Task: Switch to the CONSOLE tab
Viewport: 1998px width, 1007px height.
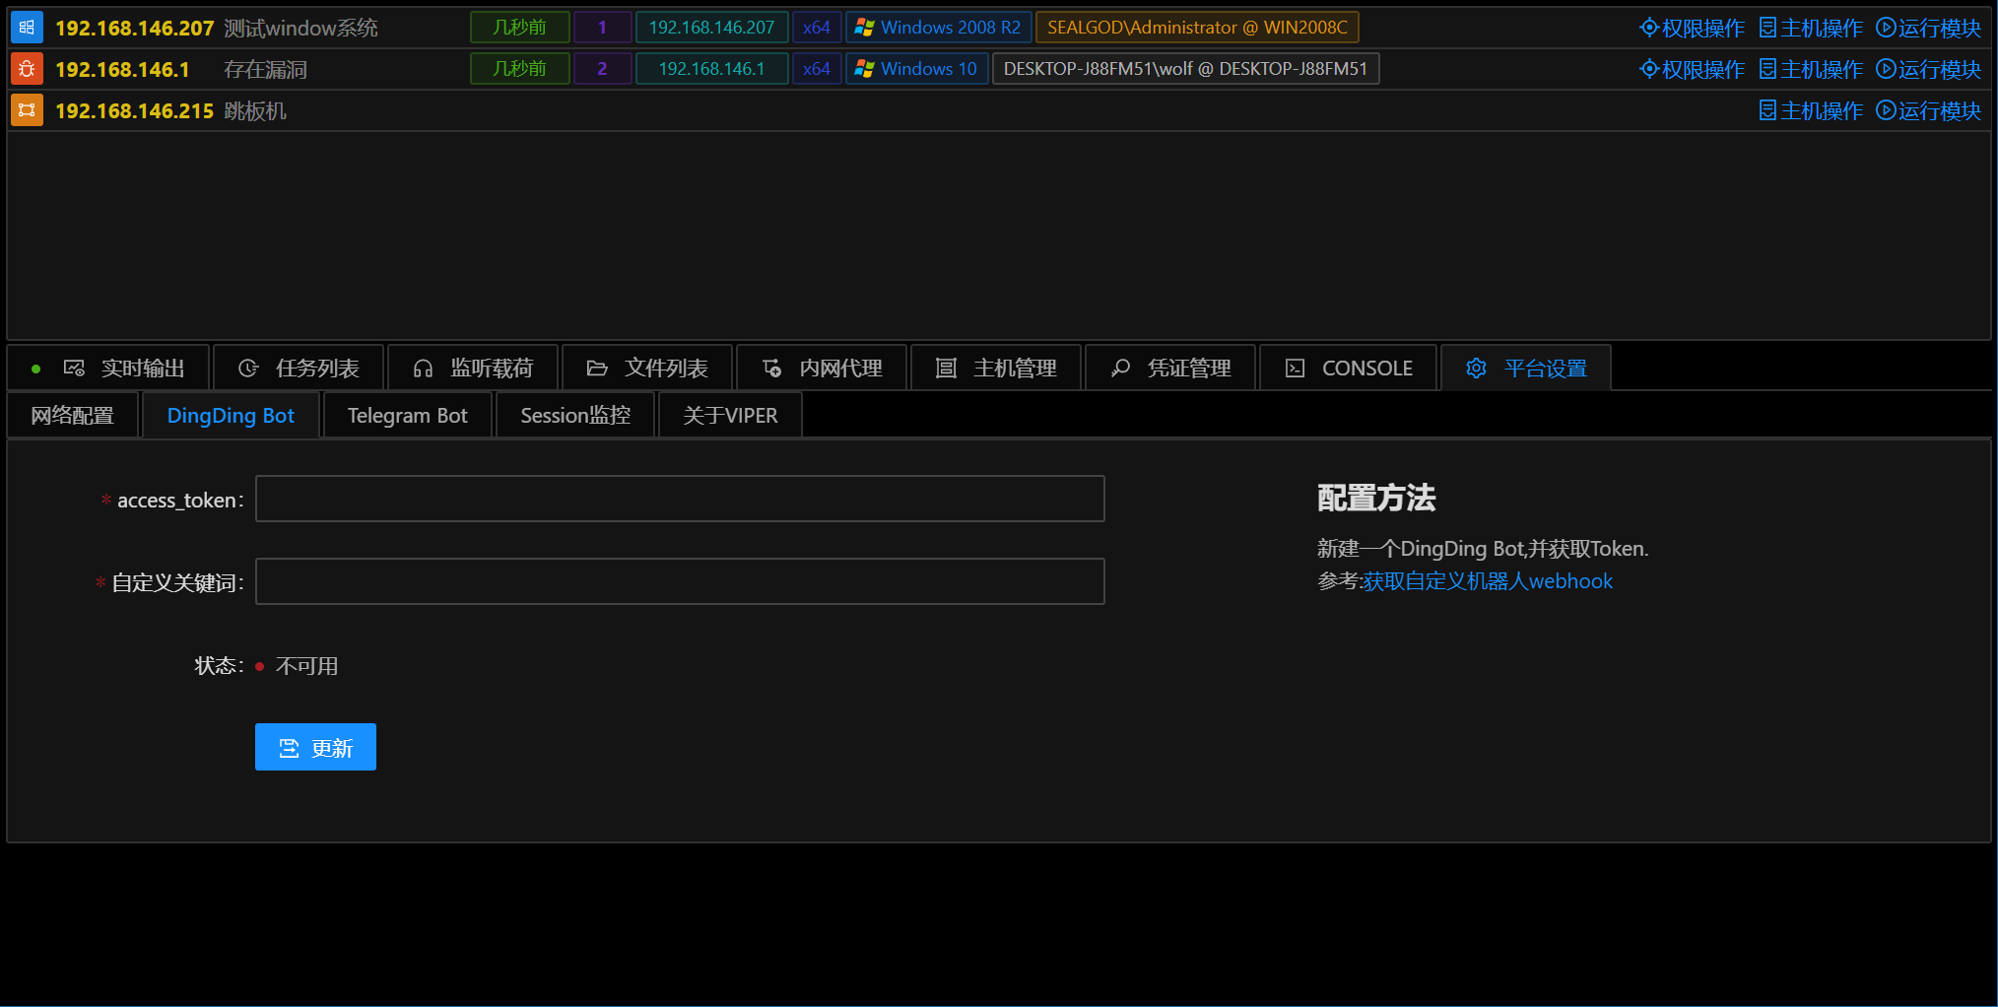Action: click(1348, 368)
